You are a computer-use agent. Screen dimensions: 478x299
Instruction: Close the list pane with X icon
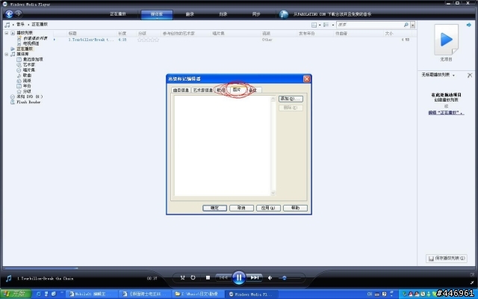coord(470,75)
